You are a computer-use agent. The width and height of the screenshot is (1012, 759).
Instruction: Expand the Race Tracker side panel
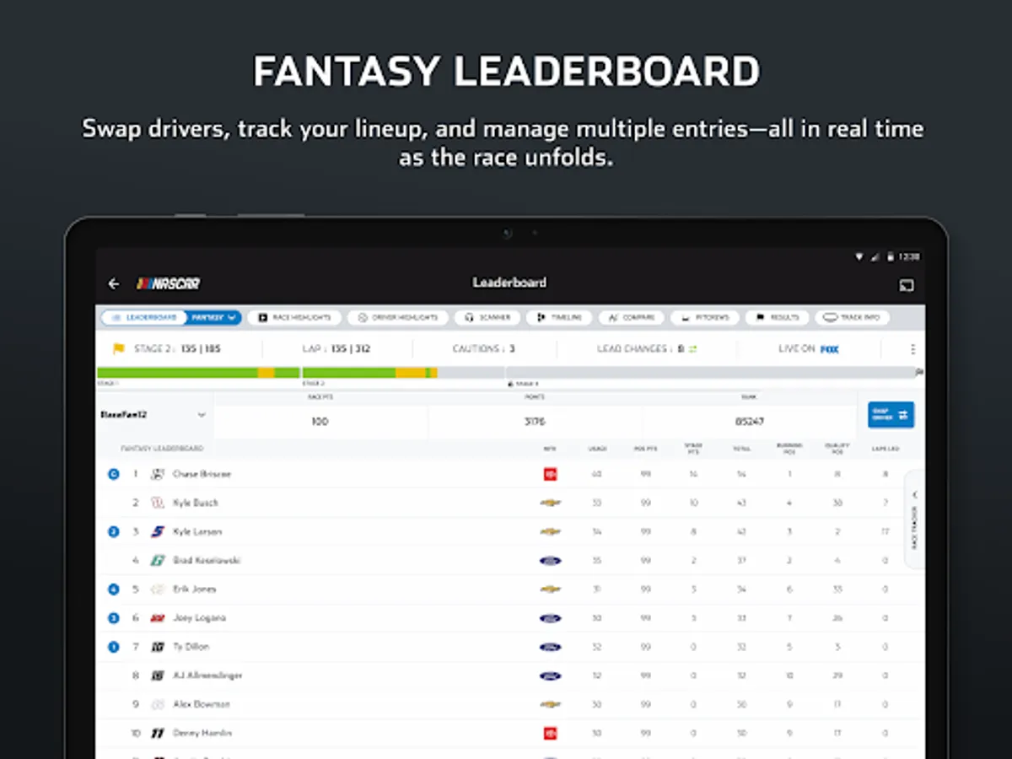click(x=914, y=519)
